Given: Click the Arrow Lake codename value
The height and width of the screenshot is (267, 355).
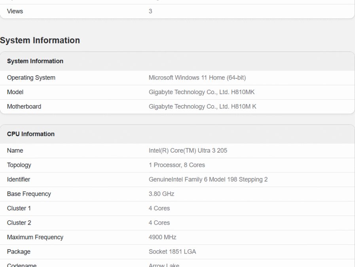Looking at the screenshot, I should (x=164, y=265).
